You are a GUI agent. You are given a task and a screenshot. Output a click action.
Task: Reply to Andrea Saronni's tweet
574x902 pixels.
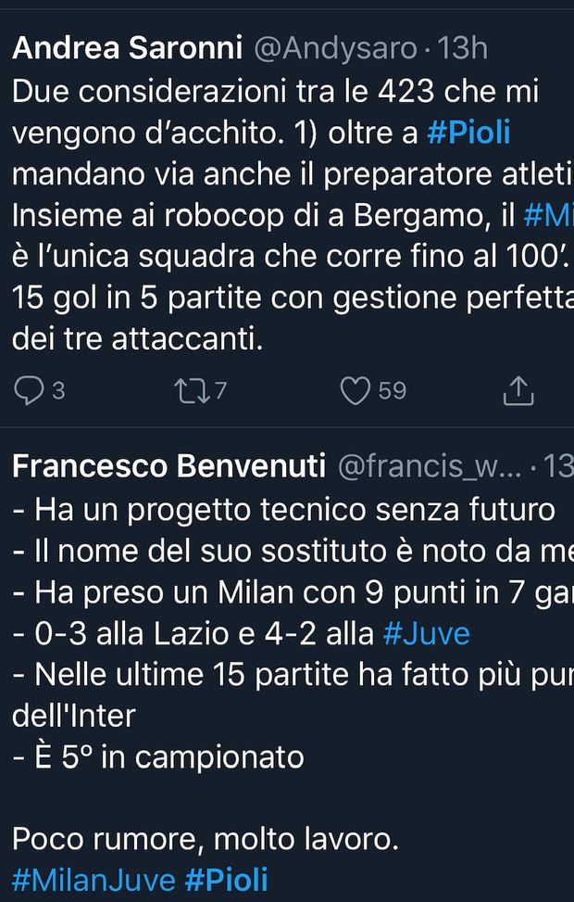coord(29,391)
